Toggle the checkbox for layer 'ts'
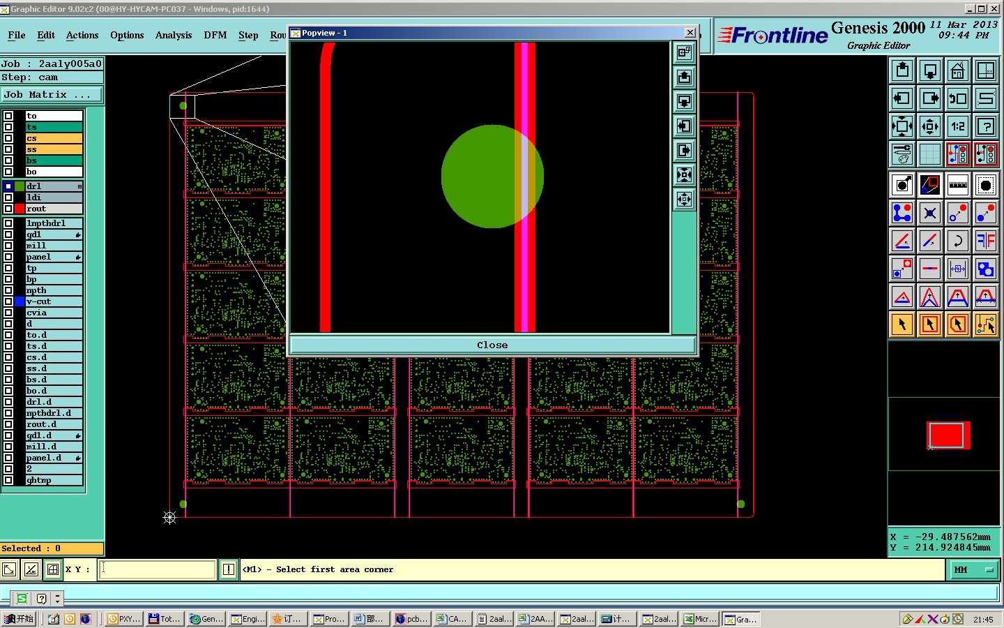1004x628 pixels. (8, 127)
